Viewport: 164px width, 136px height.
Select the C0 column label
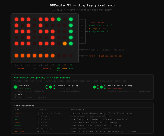16,65
